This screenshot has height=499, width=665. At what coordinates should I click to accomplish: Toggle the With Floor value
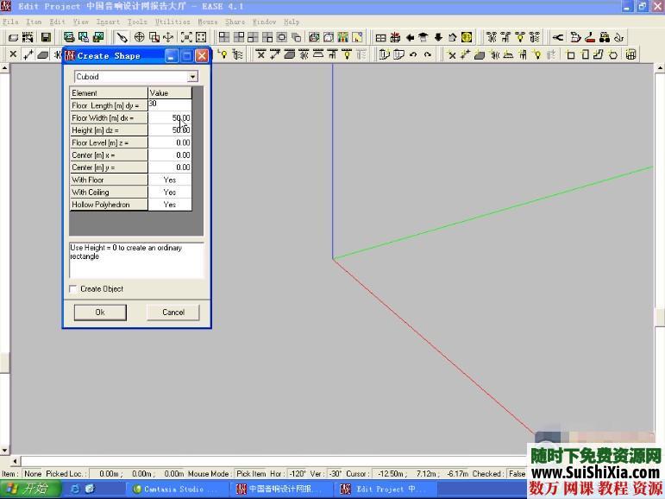click(169, 180)
